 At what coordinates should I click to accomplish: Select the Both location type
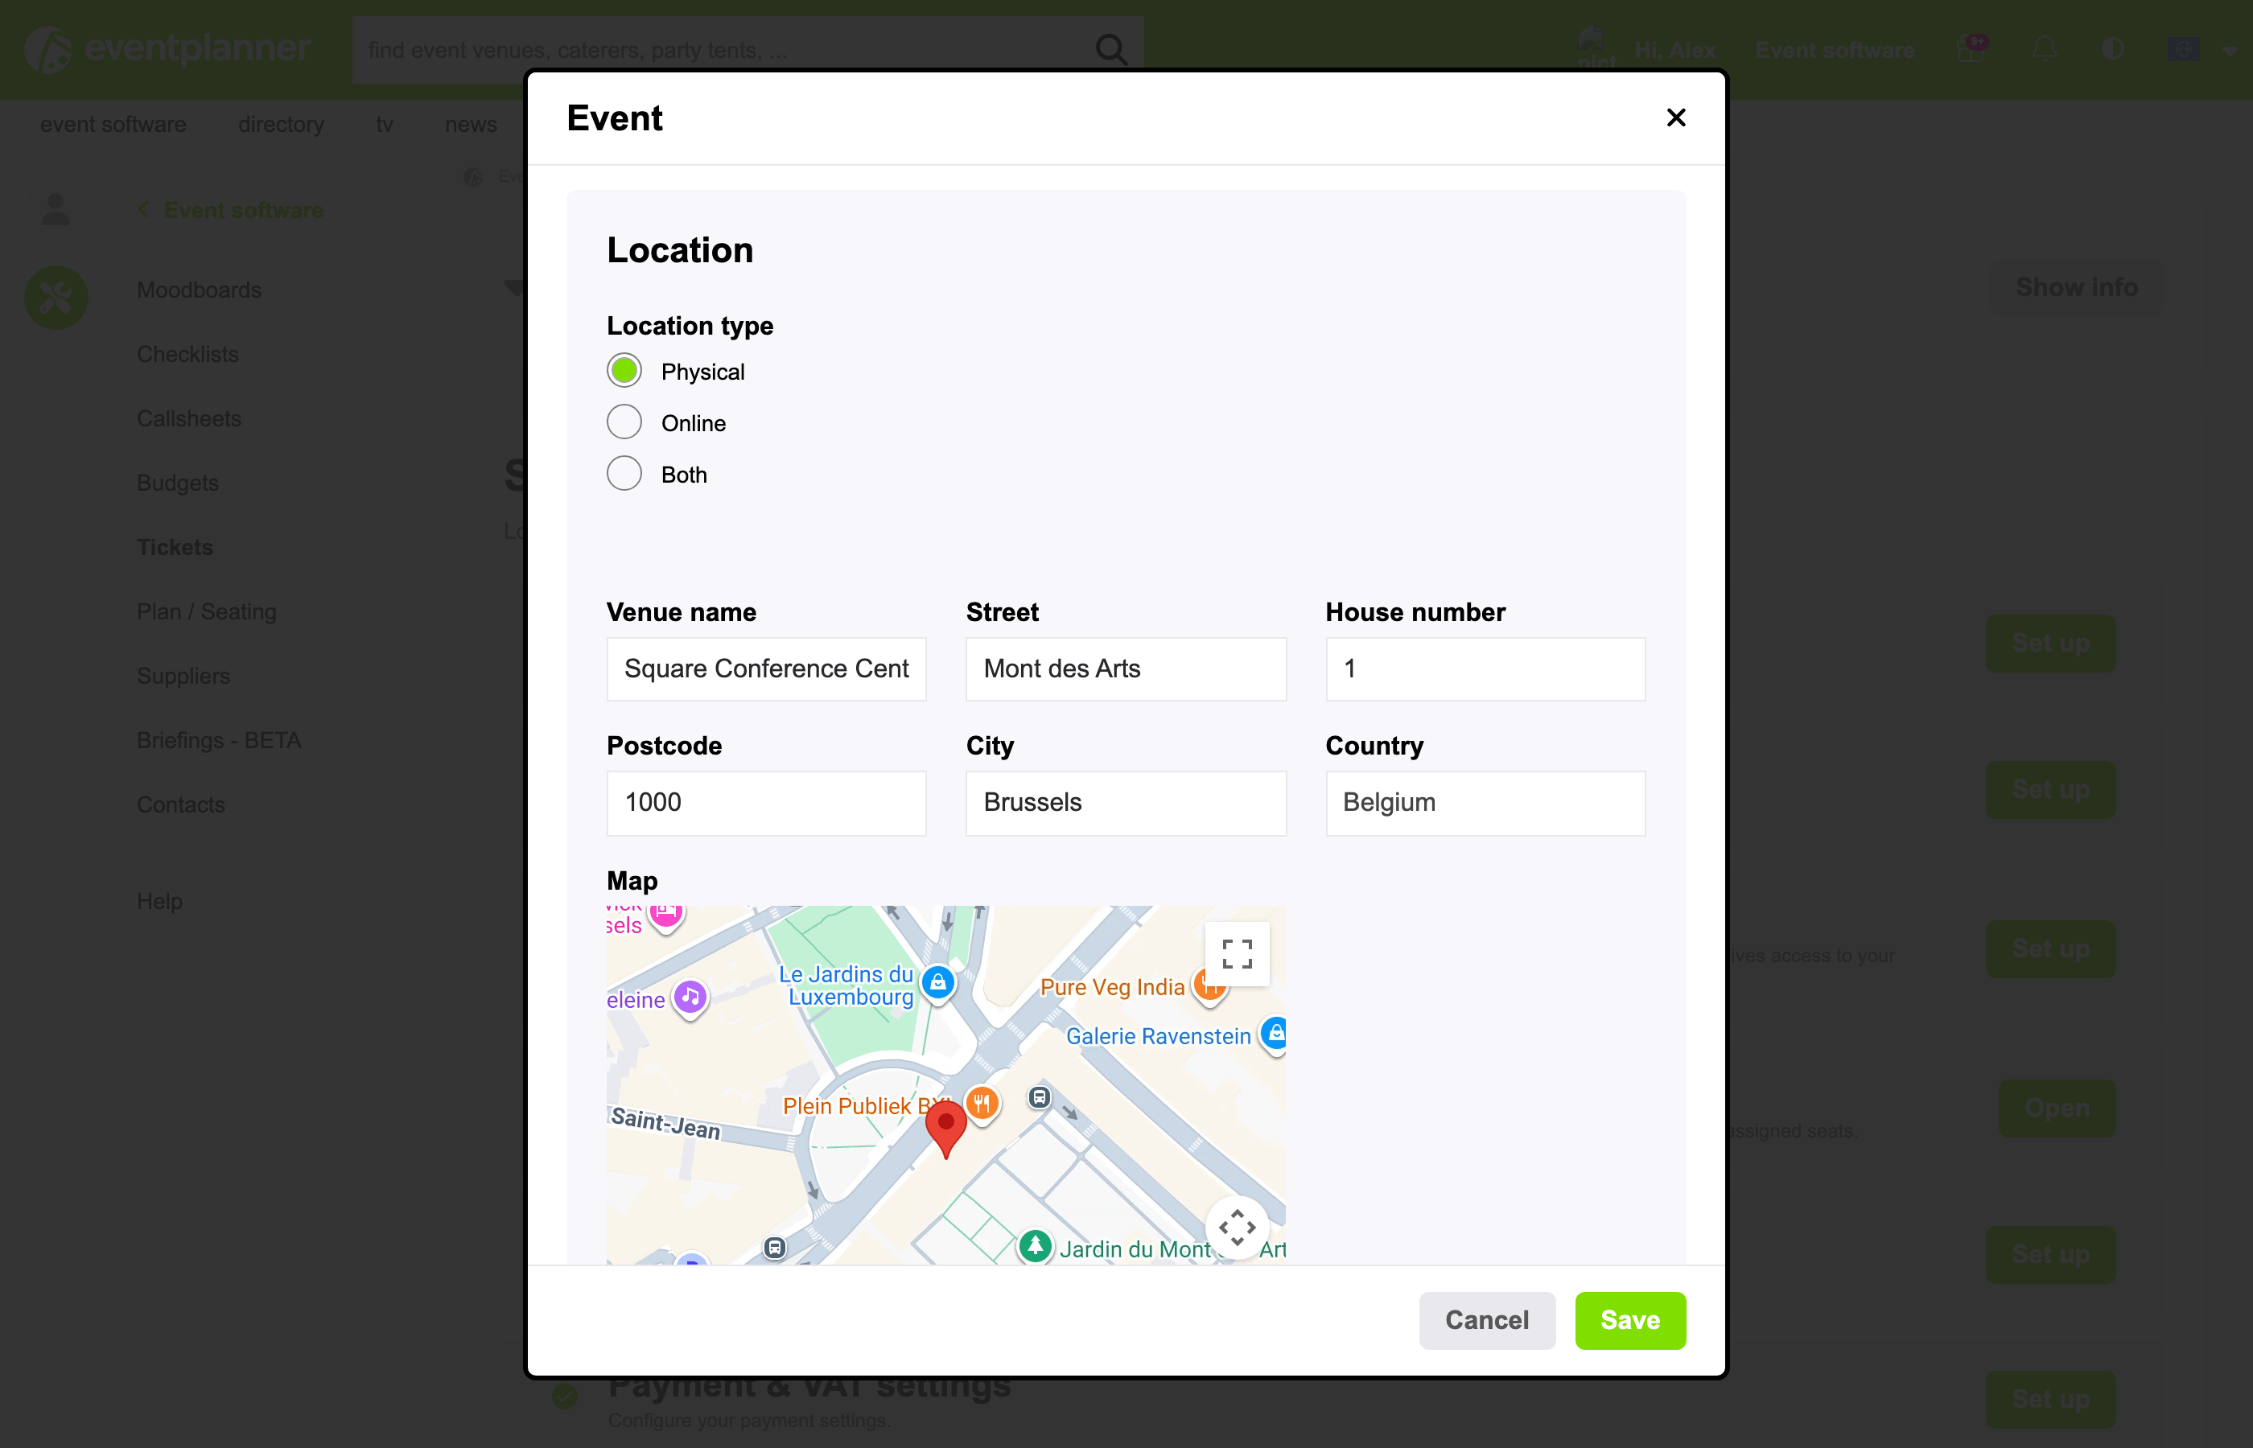[x=624, y=474]
